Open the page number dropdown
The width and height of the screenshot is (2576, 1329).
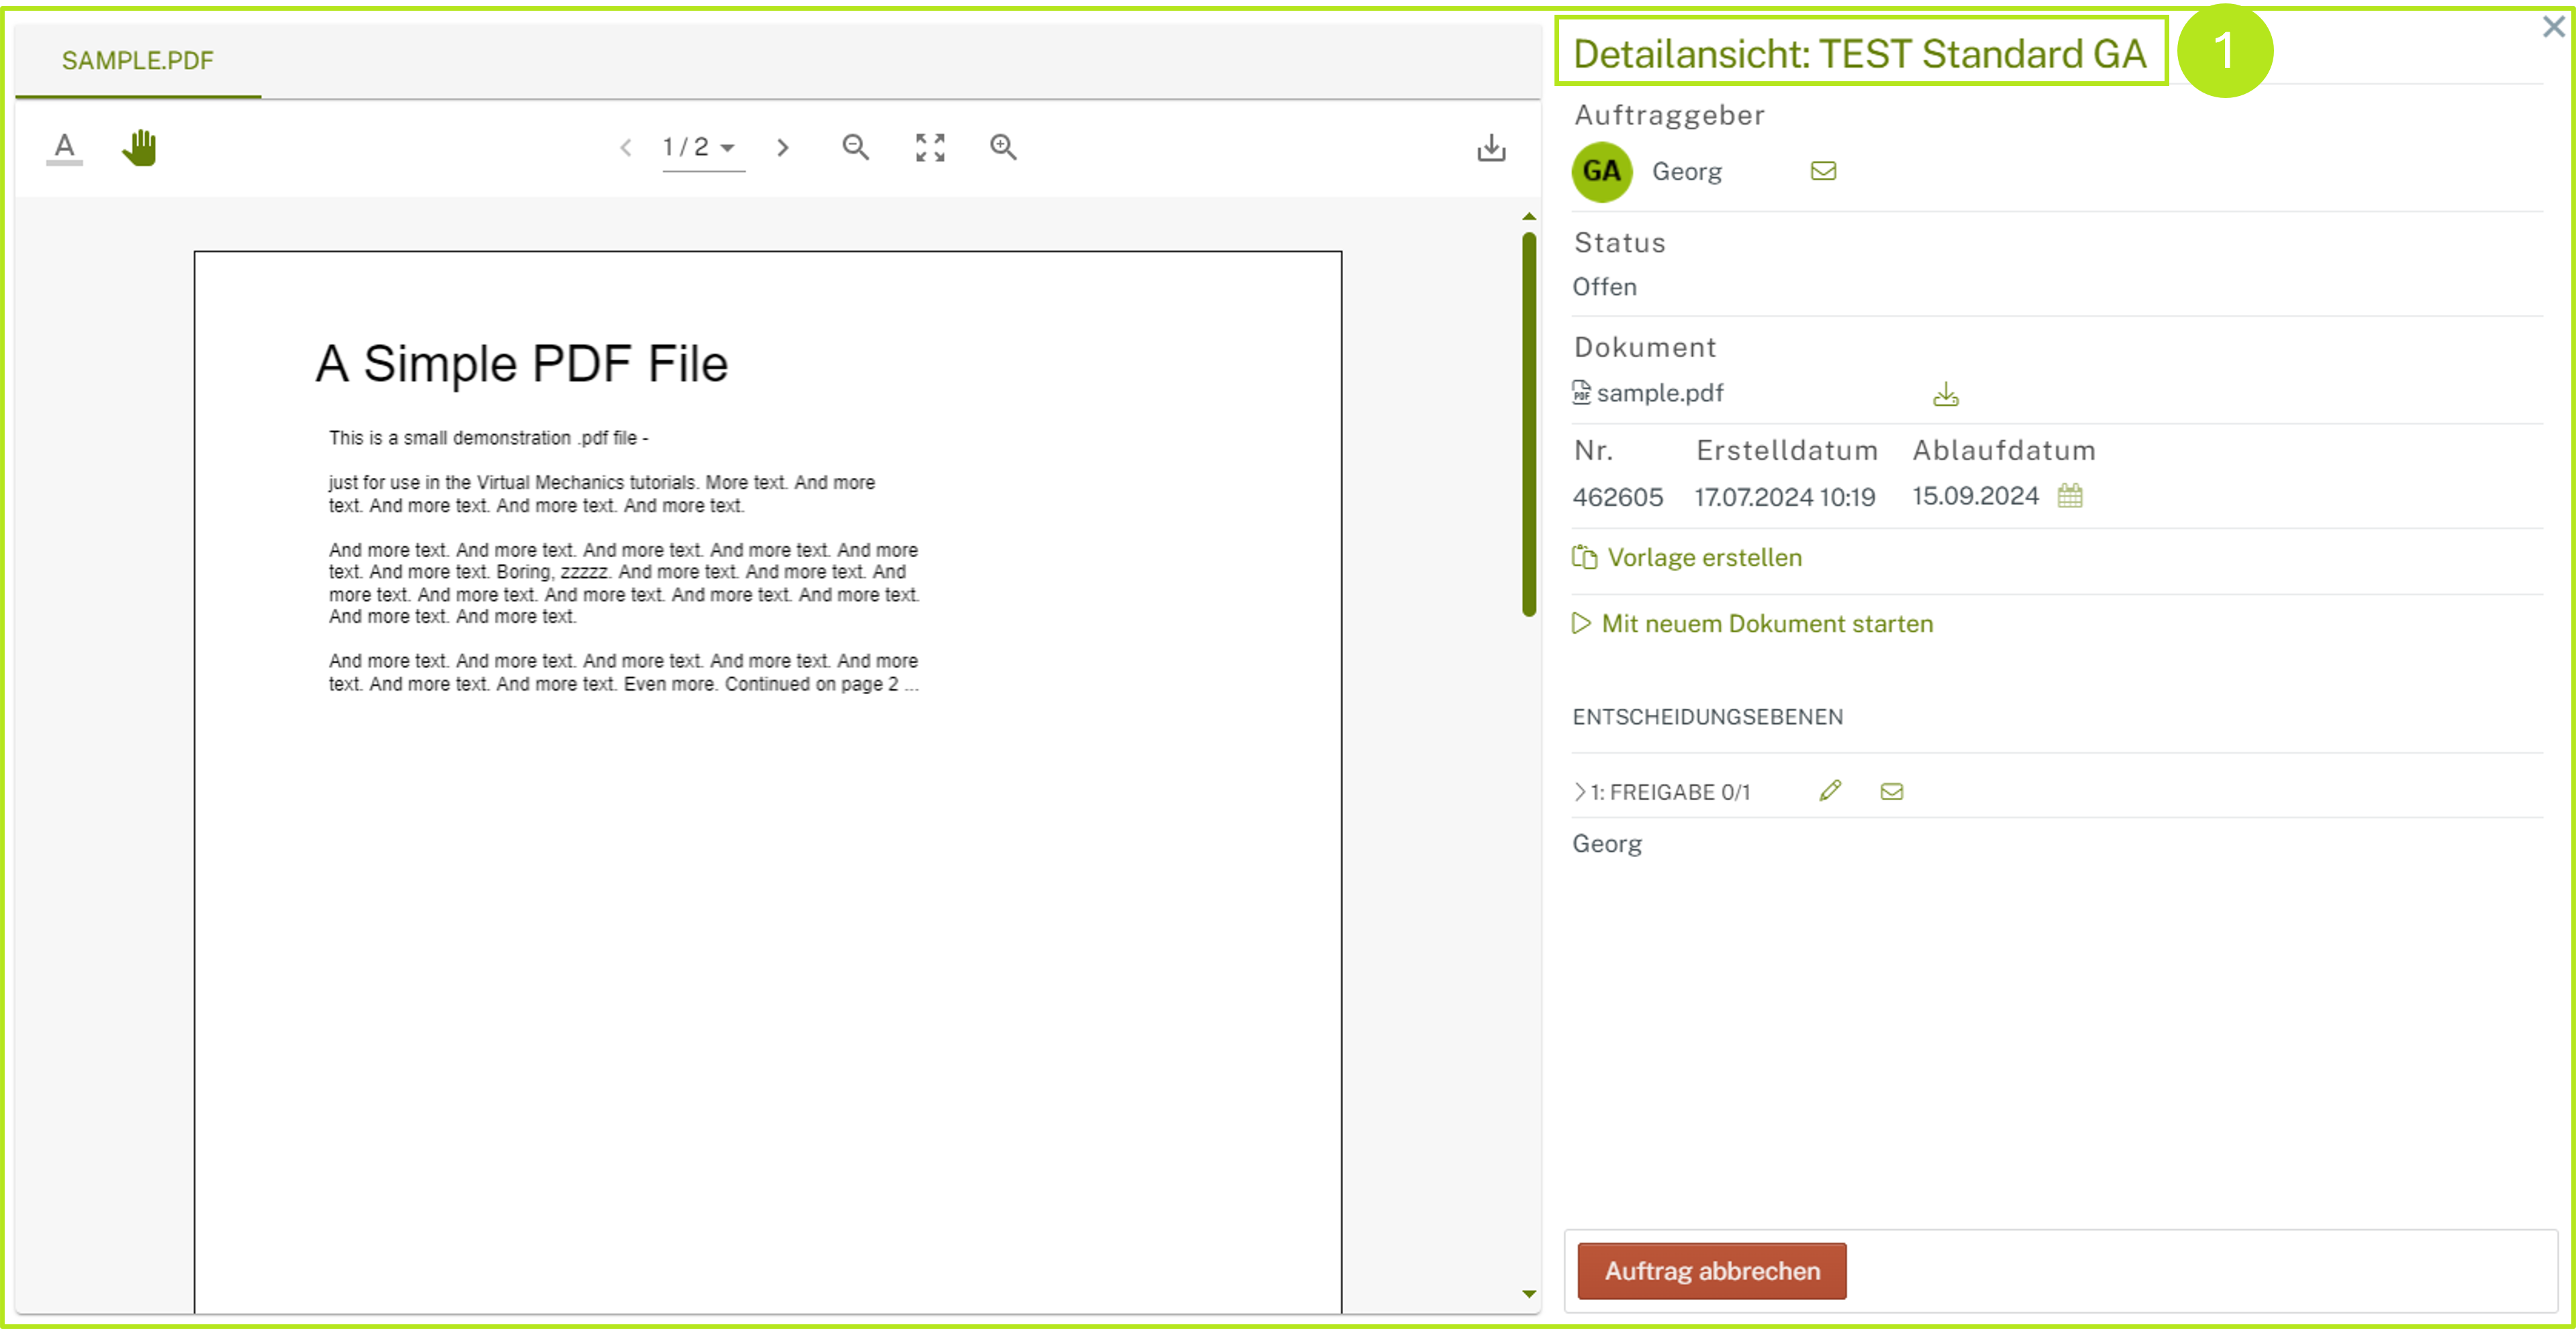(x=703, y=147)
